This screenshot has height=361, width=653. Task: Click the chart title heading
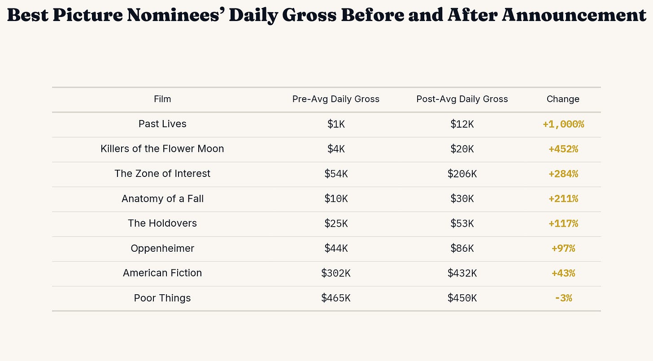326,15
